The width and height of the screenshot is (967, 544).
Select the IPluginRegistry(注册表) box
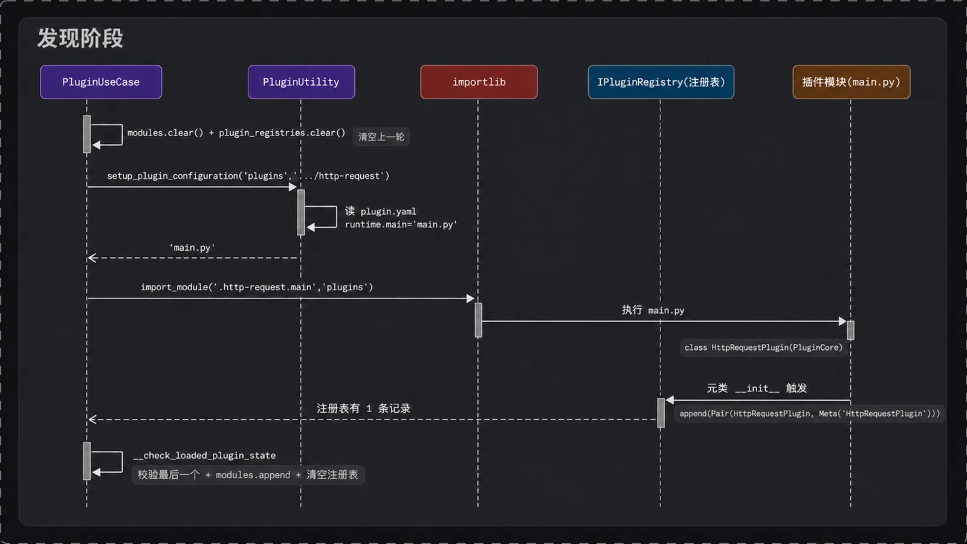(661, 82)
